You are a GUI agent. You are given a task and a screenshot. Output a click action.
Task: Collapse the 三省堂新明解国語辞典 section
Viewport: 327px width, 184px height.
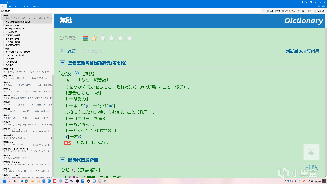pos(62,63)
